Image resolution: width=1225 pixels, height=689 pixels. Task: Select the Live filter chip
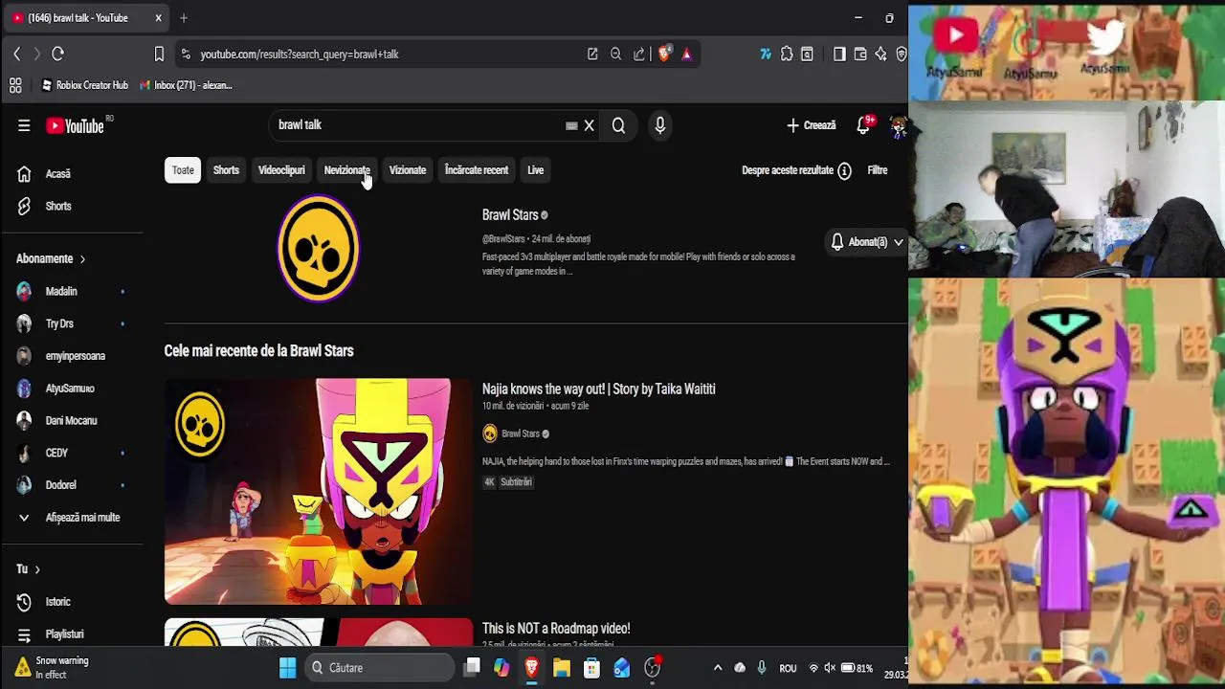coord(535,170)
